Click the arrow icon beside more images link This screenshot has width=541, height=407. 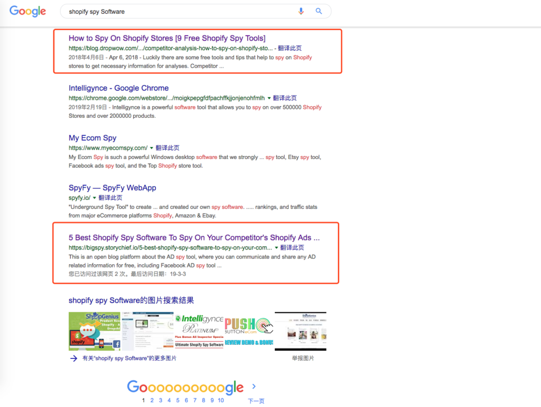(x=74, y=358)
